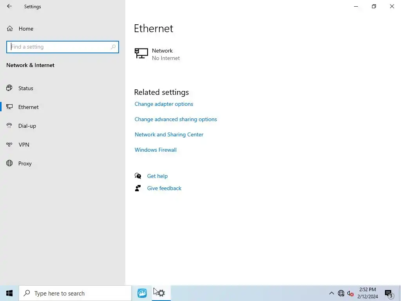401x301 pixels.
Task: Open the blue chat app on taskbar
Action: point(142,293)
